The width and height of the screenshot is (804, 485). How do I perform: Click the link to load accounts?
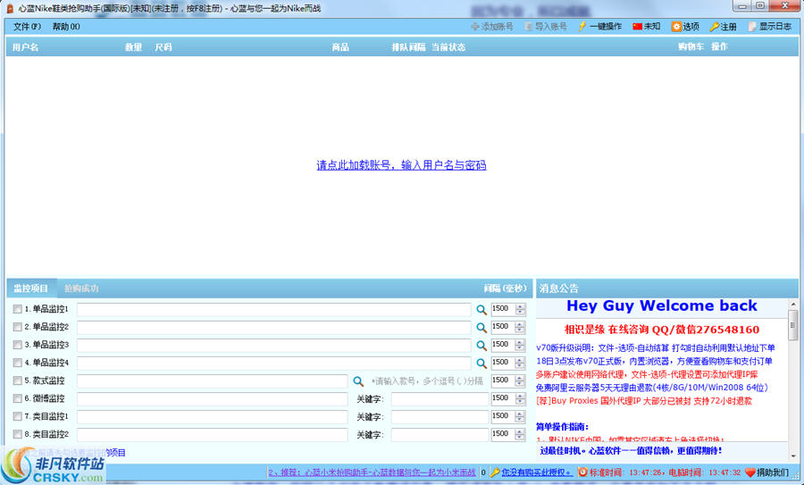401,165
